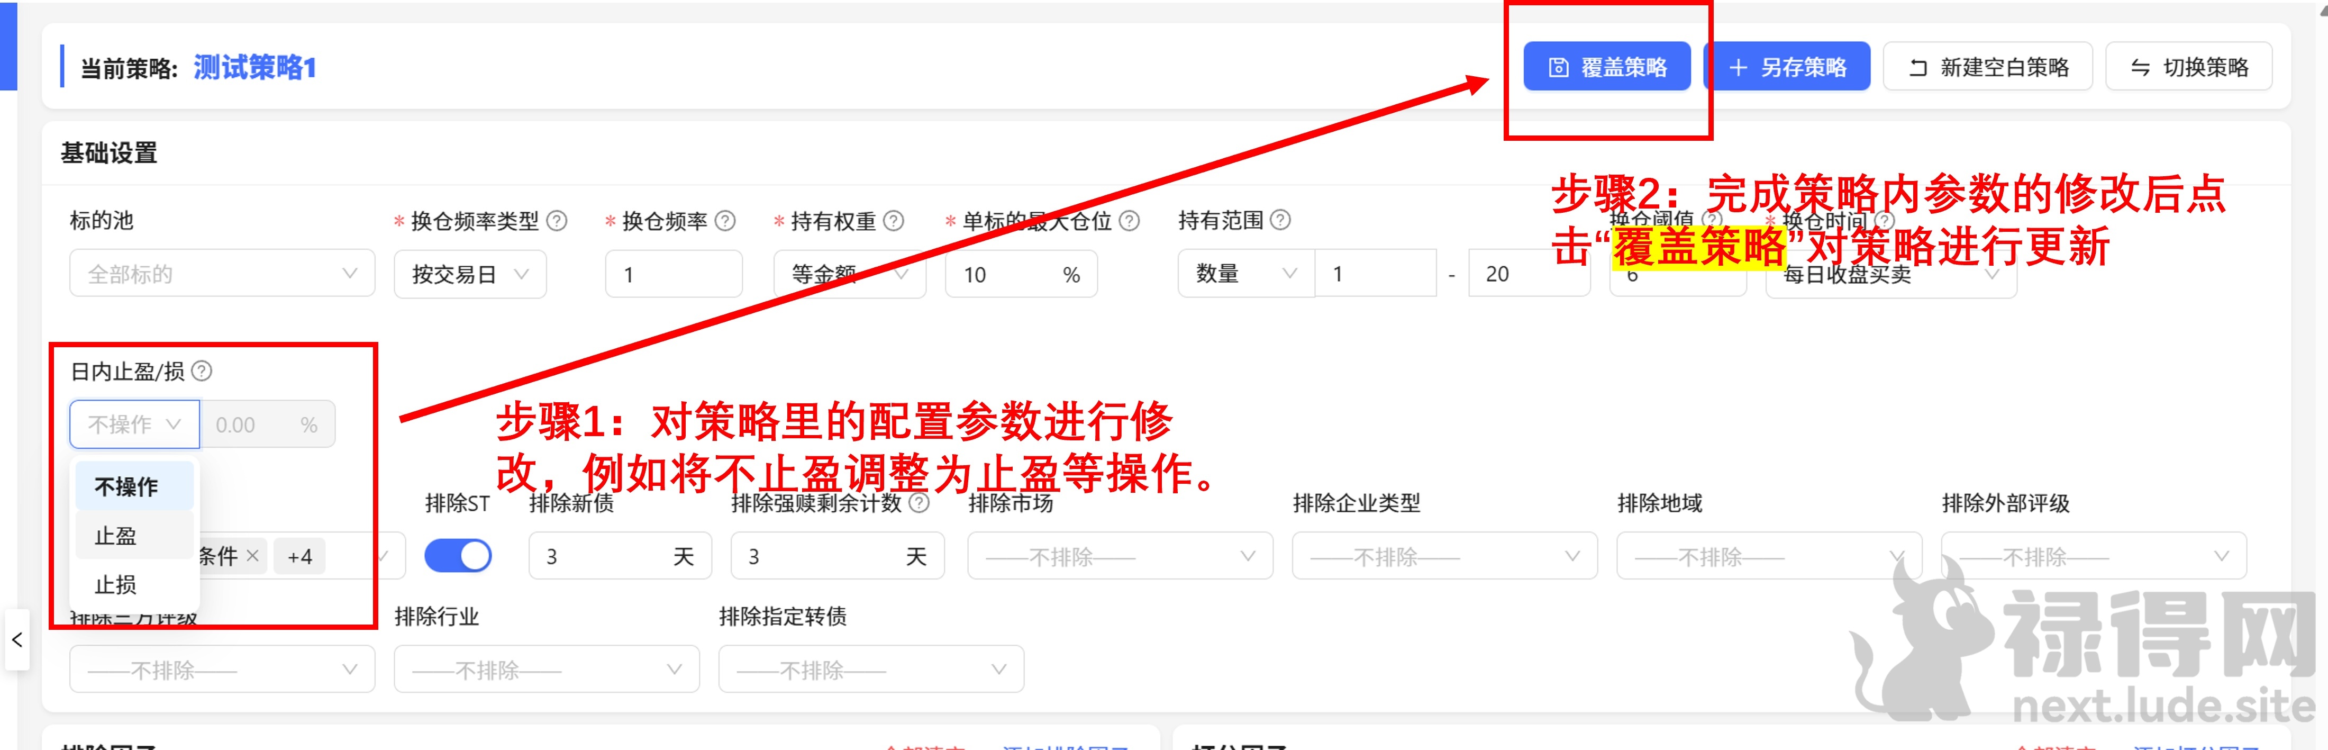Click the left collapse arrow on sidebar
Screen dimensions: 2328x750
pyautogui.click(x=17, y=640)
